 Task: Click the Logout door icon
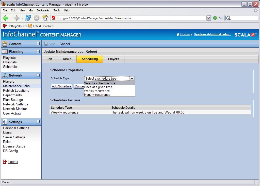pos(5,162)
